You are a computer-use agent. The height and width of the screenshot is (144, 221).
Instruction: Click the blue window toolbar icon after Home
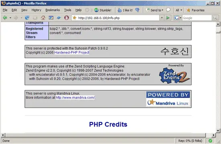point(51,18)
